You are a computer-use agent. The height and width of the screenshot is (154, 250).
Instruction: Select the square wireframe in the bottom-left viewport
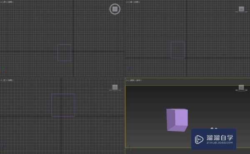pos(63,105)
